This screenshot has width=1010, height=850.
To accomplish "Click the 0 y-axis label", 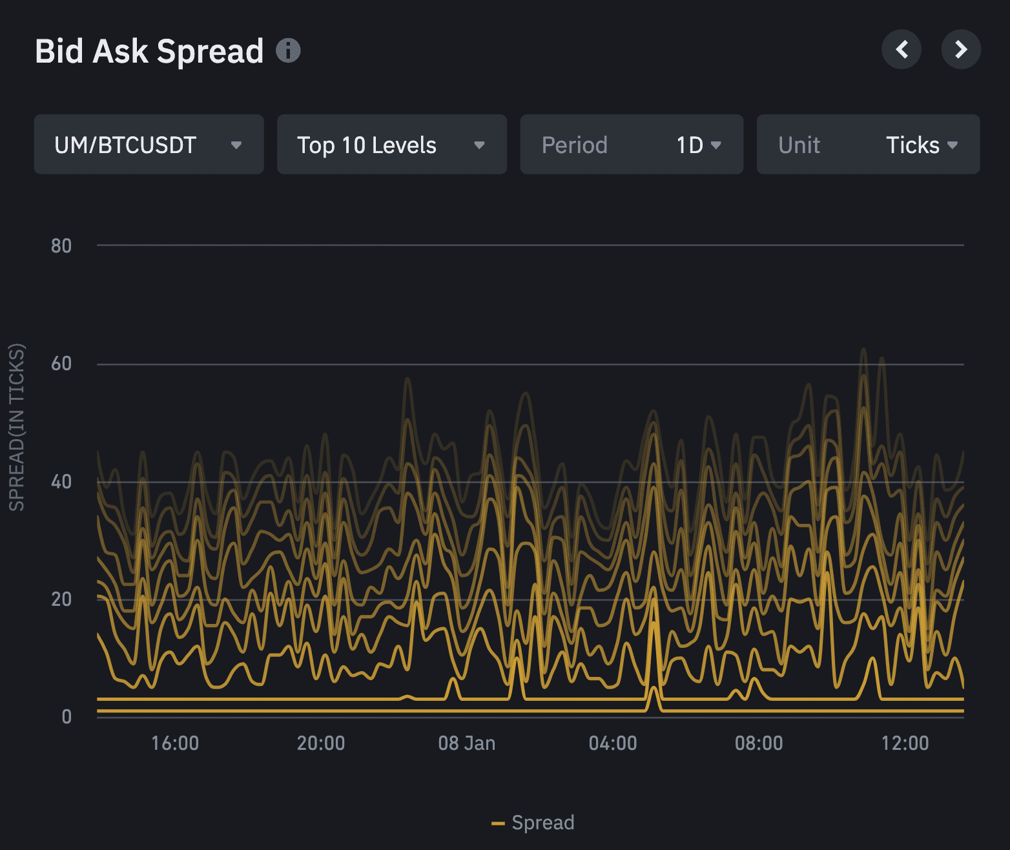I will 67,717.
